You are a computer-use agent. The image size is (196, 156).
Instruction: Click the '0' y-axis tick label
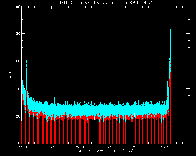pyautogui.click(x=19, y=142)
